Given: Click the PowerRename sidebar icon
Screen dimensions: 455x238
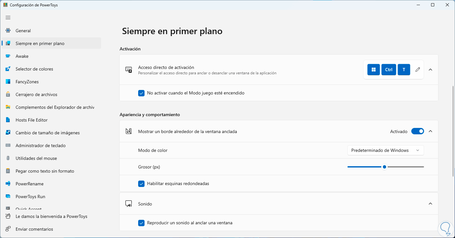Looking at the screenshot, I should pyautogui.click(x=8, y=184).
